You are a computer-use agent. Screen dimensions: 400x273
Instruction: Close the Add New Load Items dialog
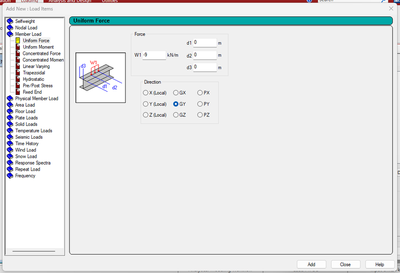[x=391, y=8]
